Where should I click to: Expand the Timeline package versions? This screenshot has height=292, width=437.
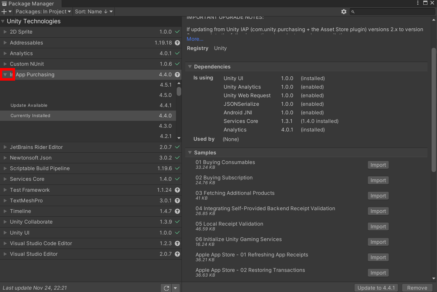5,211
